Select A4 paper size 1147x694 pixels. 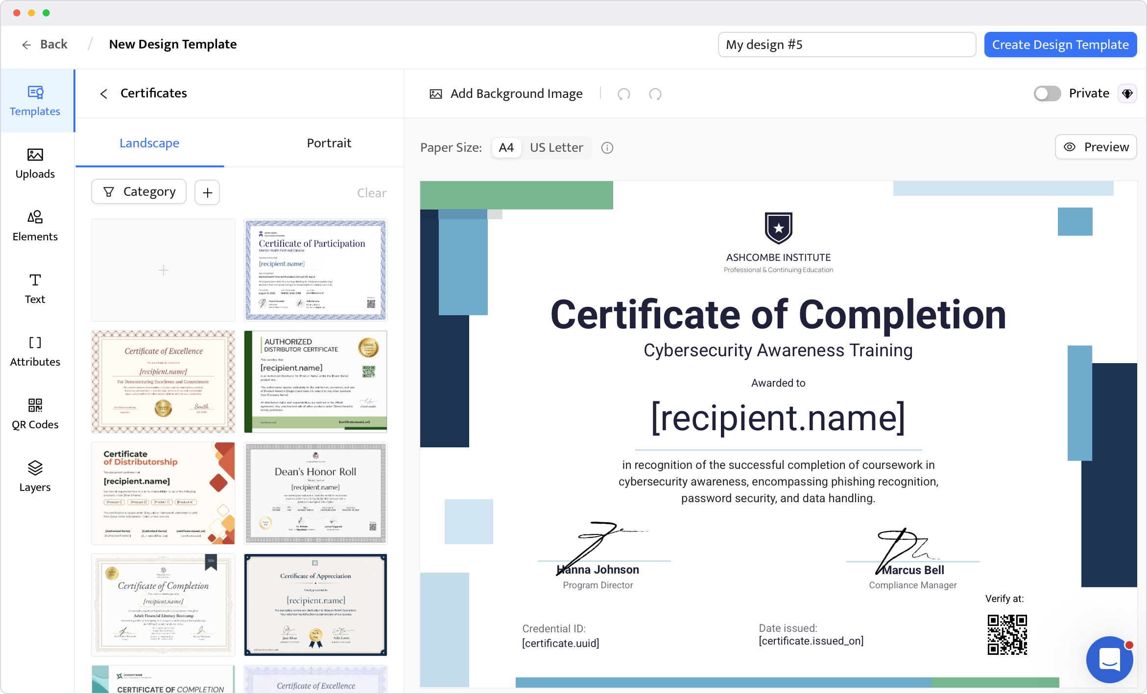point(506,147)
